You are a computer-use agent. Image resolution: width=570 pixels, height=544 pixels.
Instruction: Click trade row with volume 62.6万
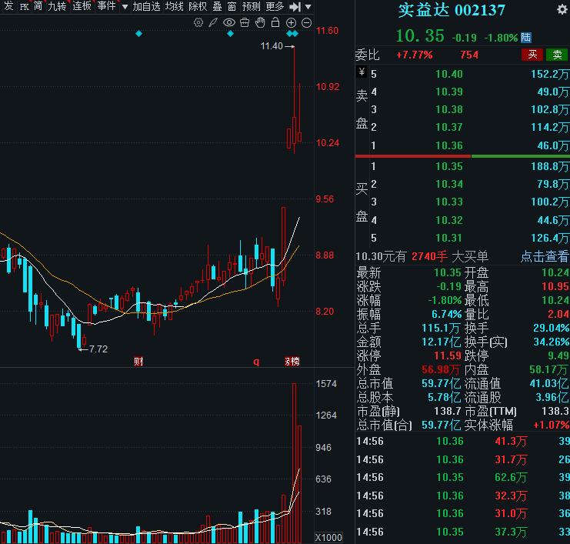click(462, 478)
